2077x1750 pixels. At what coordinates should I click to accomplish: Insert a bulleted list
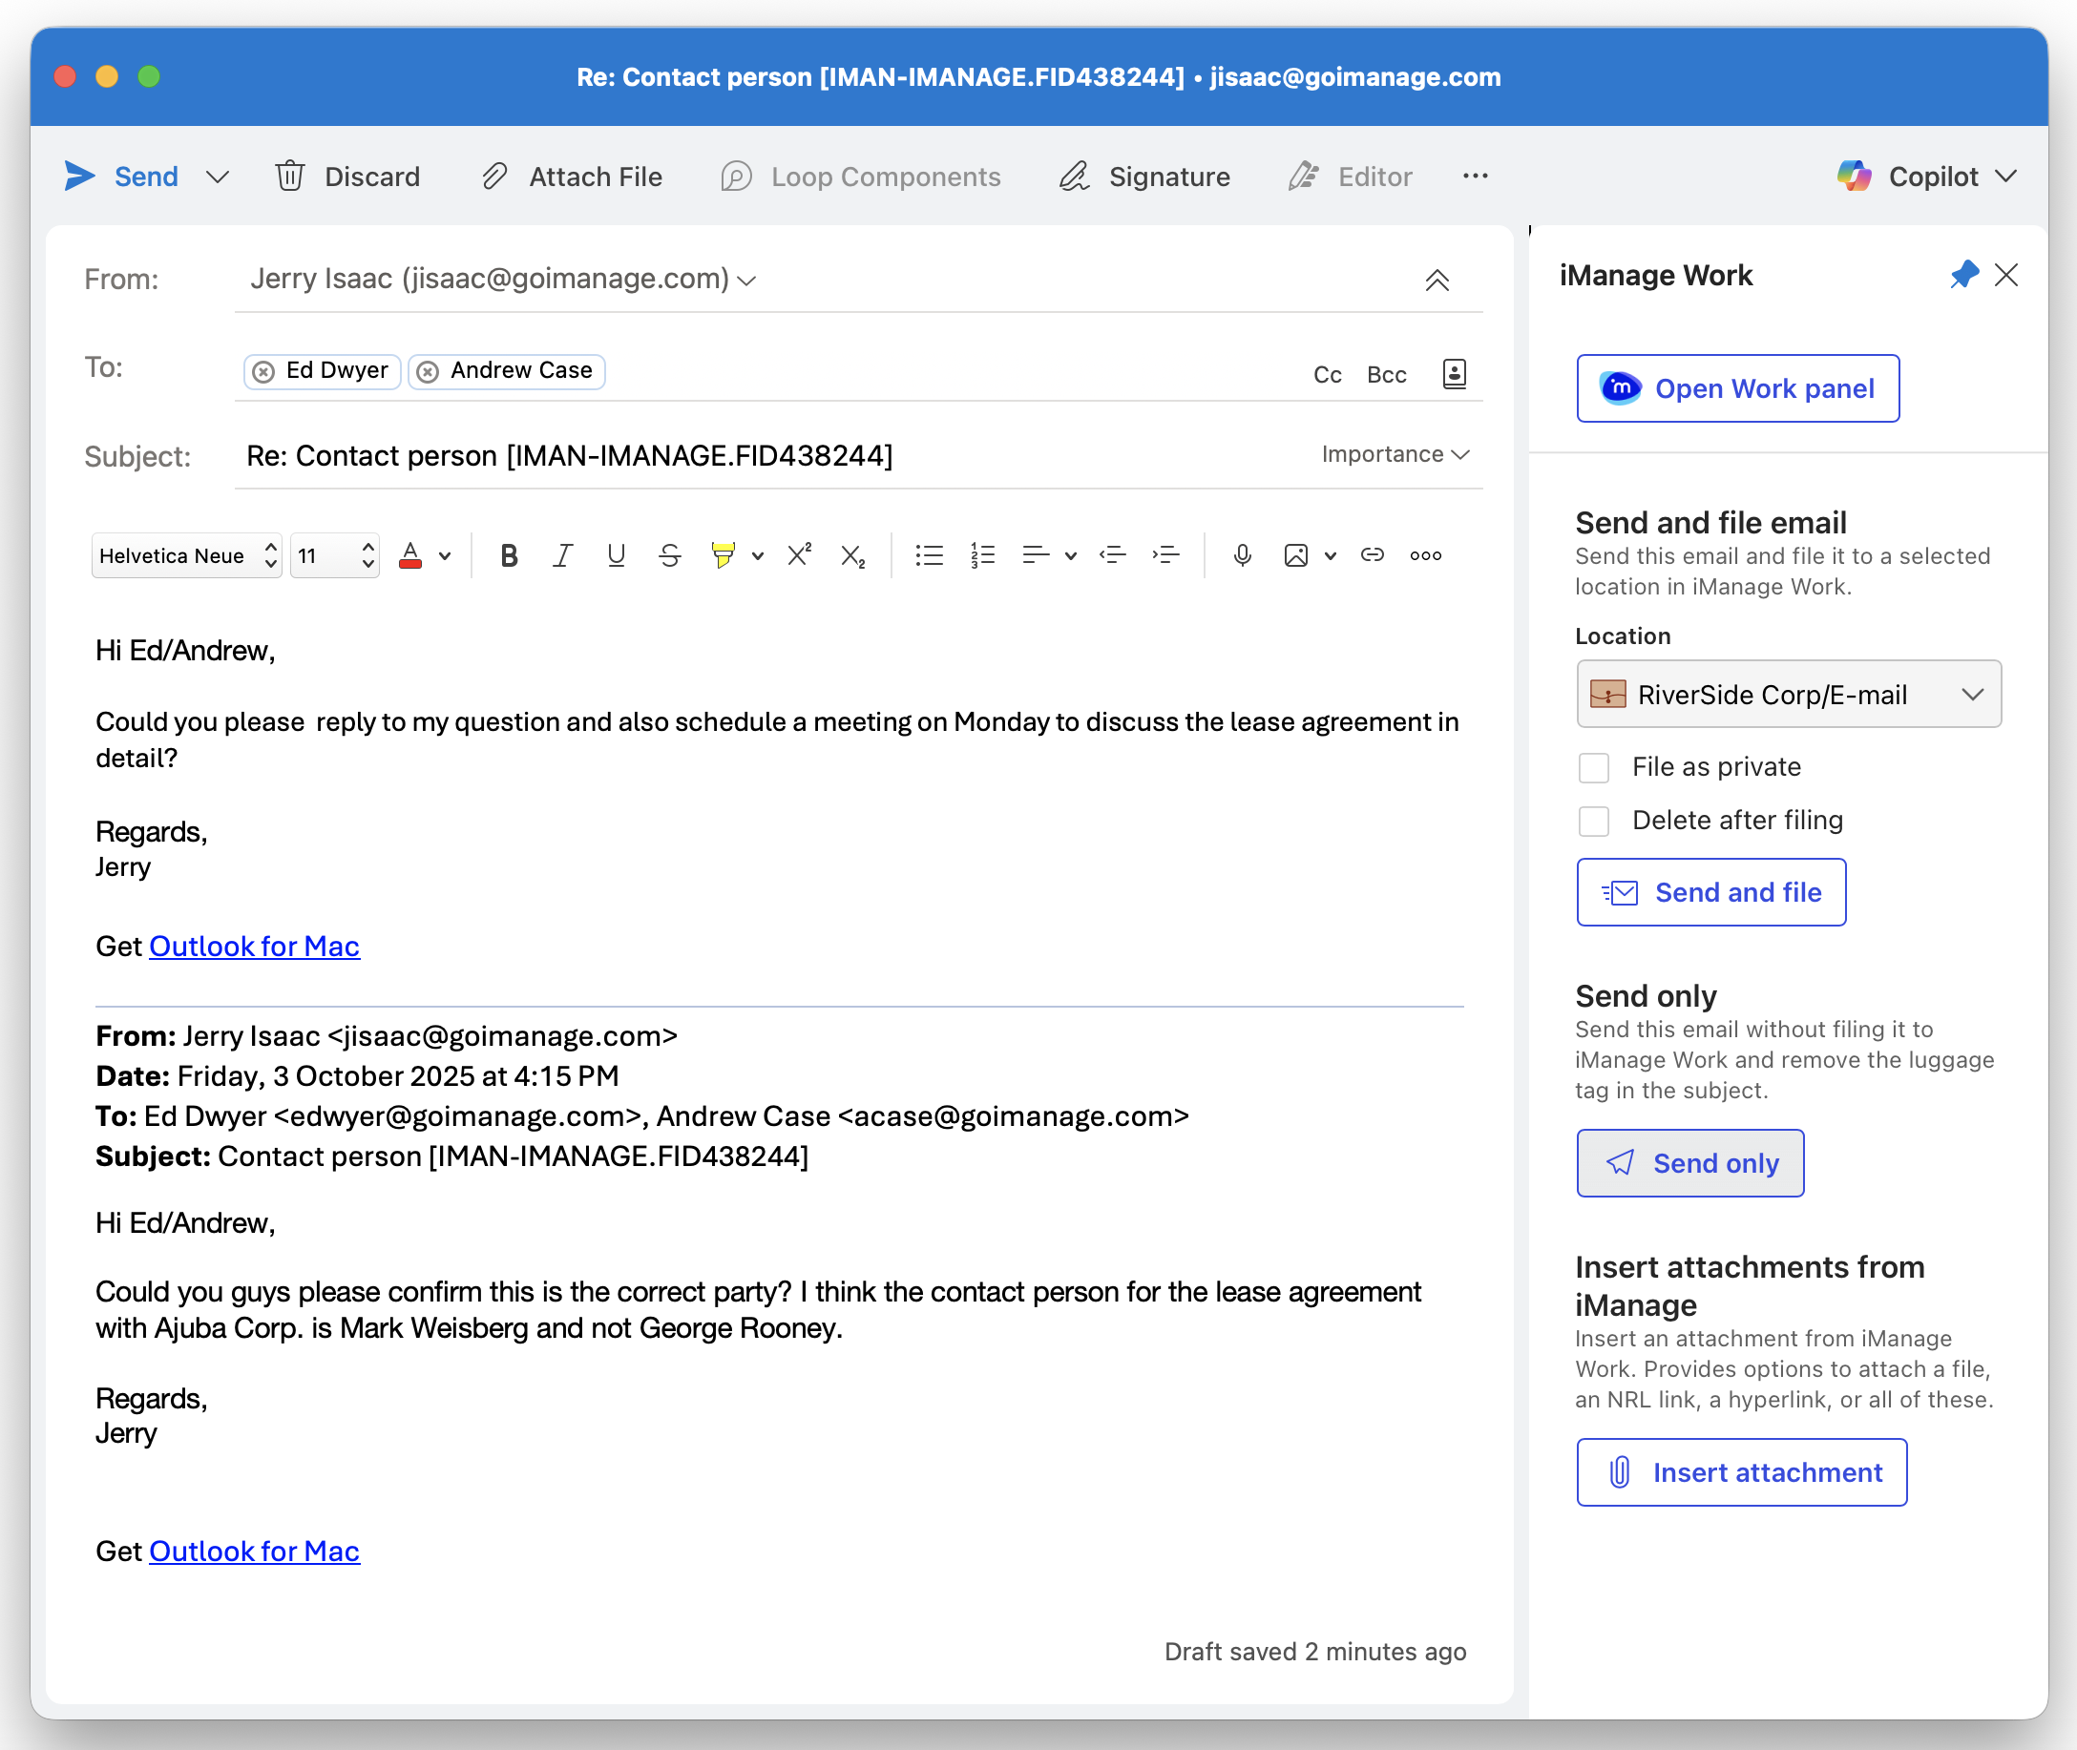pyautogui.click(x=929, y=555)
